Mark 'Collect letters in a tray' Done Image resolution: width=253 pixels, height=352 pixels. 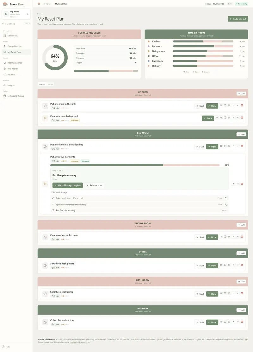click(x=212, y=322)
